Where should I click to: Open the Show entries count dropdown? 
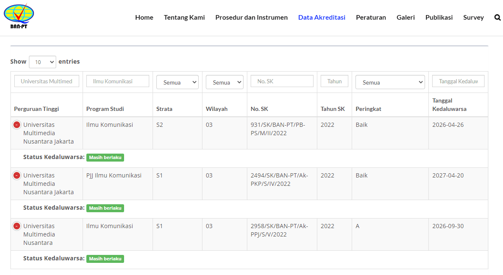pos(42,62)
